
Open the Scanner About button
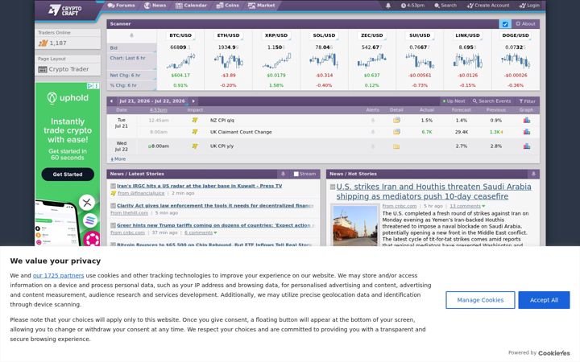525,23
